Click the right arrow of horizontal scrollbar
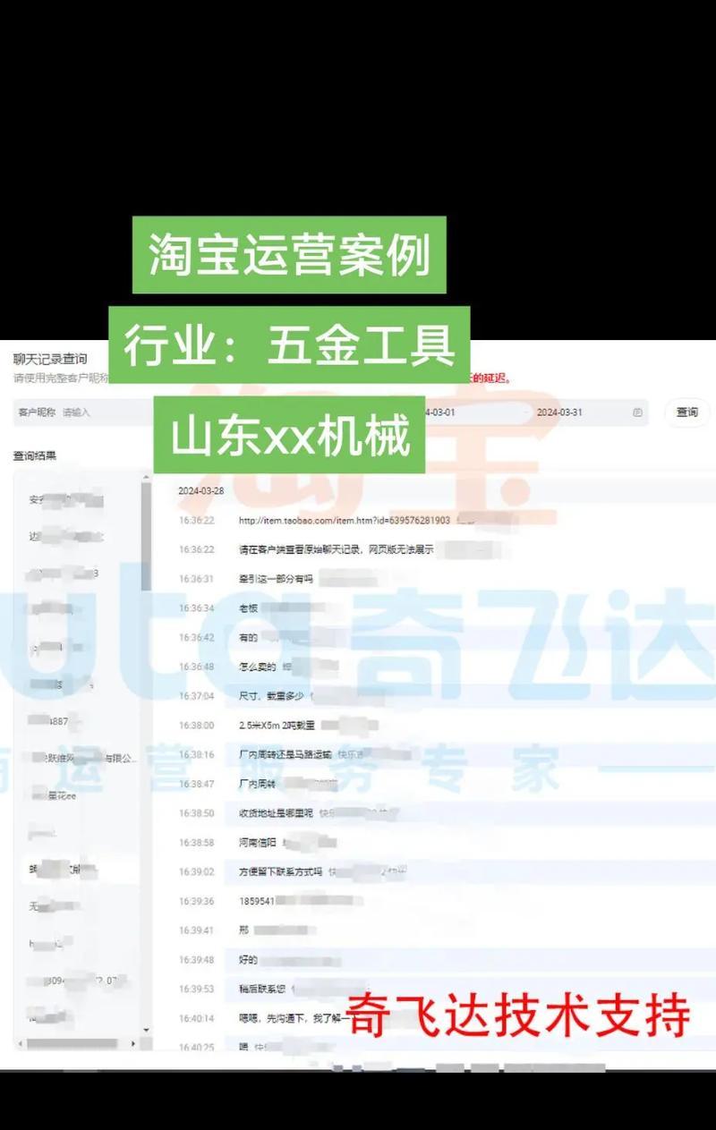Screen dimensions: 716x1130 click(x=134, y=1043)
